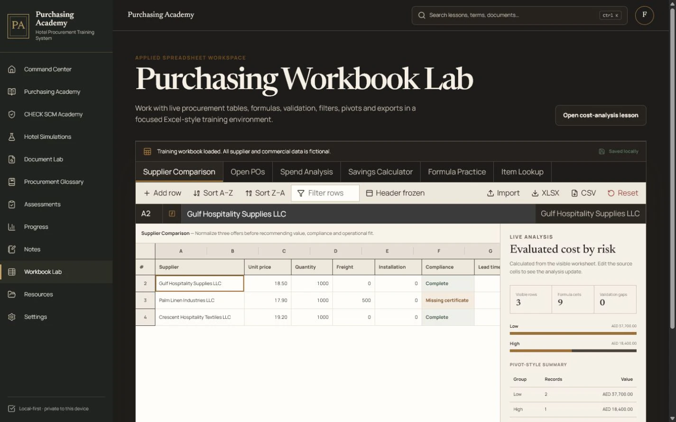
Task: Navigate to Assessments
Action: click(56, 204)
